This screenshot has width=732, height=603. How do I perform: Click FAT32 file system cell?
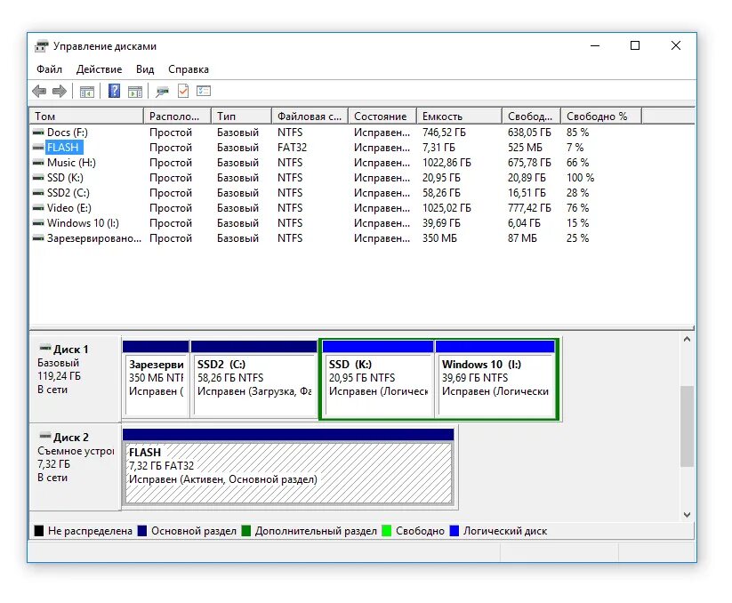[292, 148]
